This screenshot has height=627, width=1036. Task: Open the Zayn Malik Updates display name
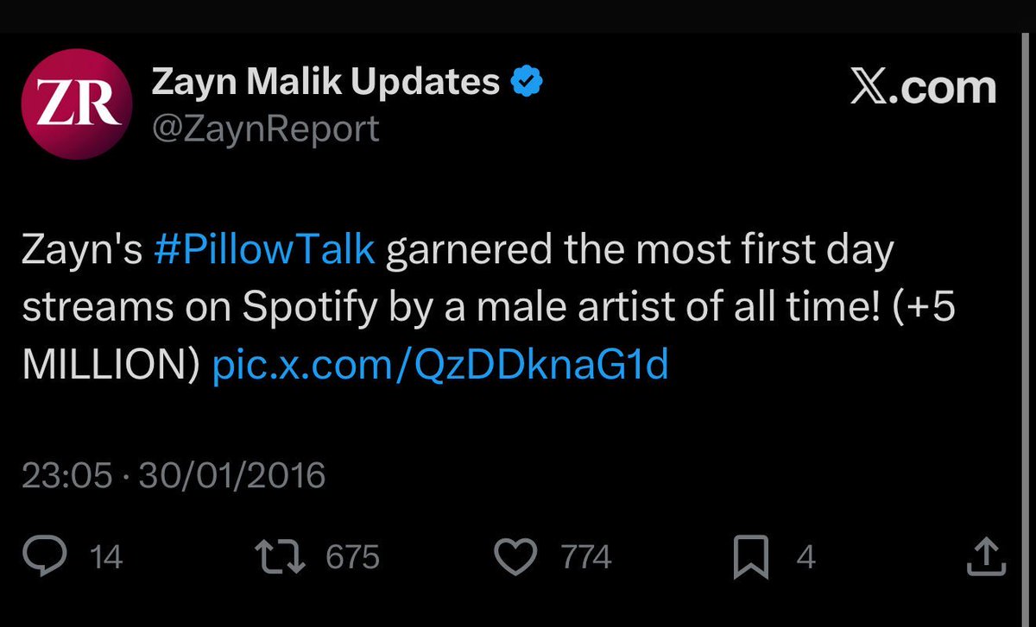pyautogui.click(x=325, y=83)
